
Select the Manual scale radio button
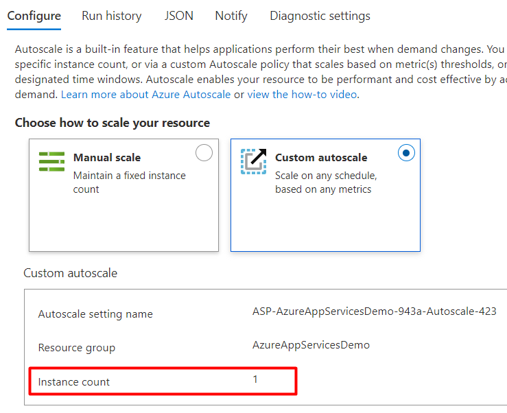pos(204,154)
